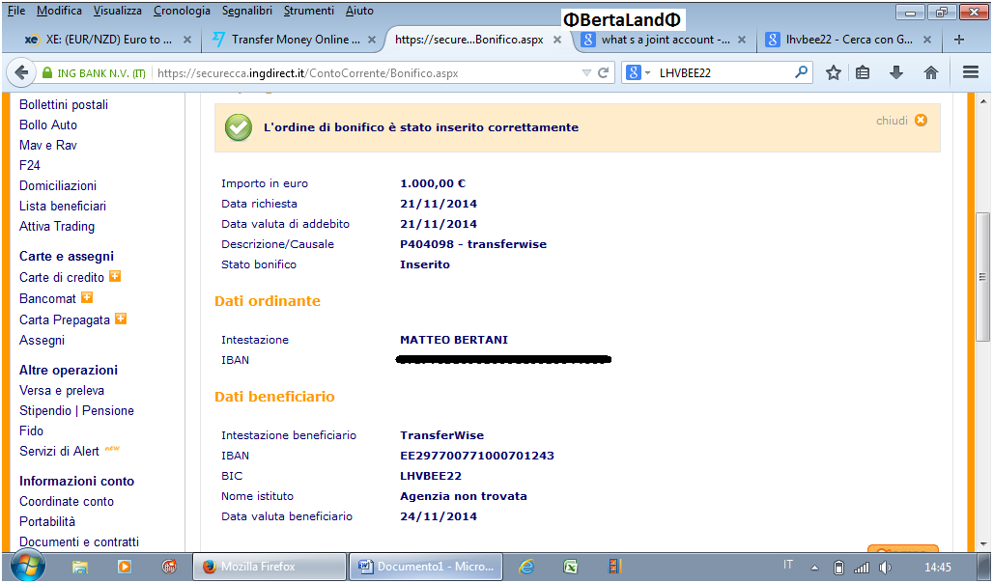993x583 pixels.
Task: Click the green lock site identity icon
Action: [47, 72]
